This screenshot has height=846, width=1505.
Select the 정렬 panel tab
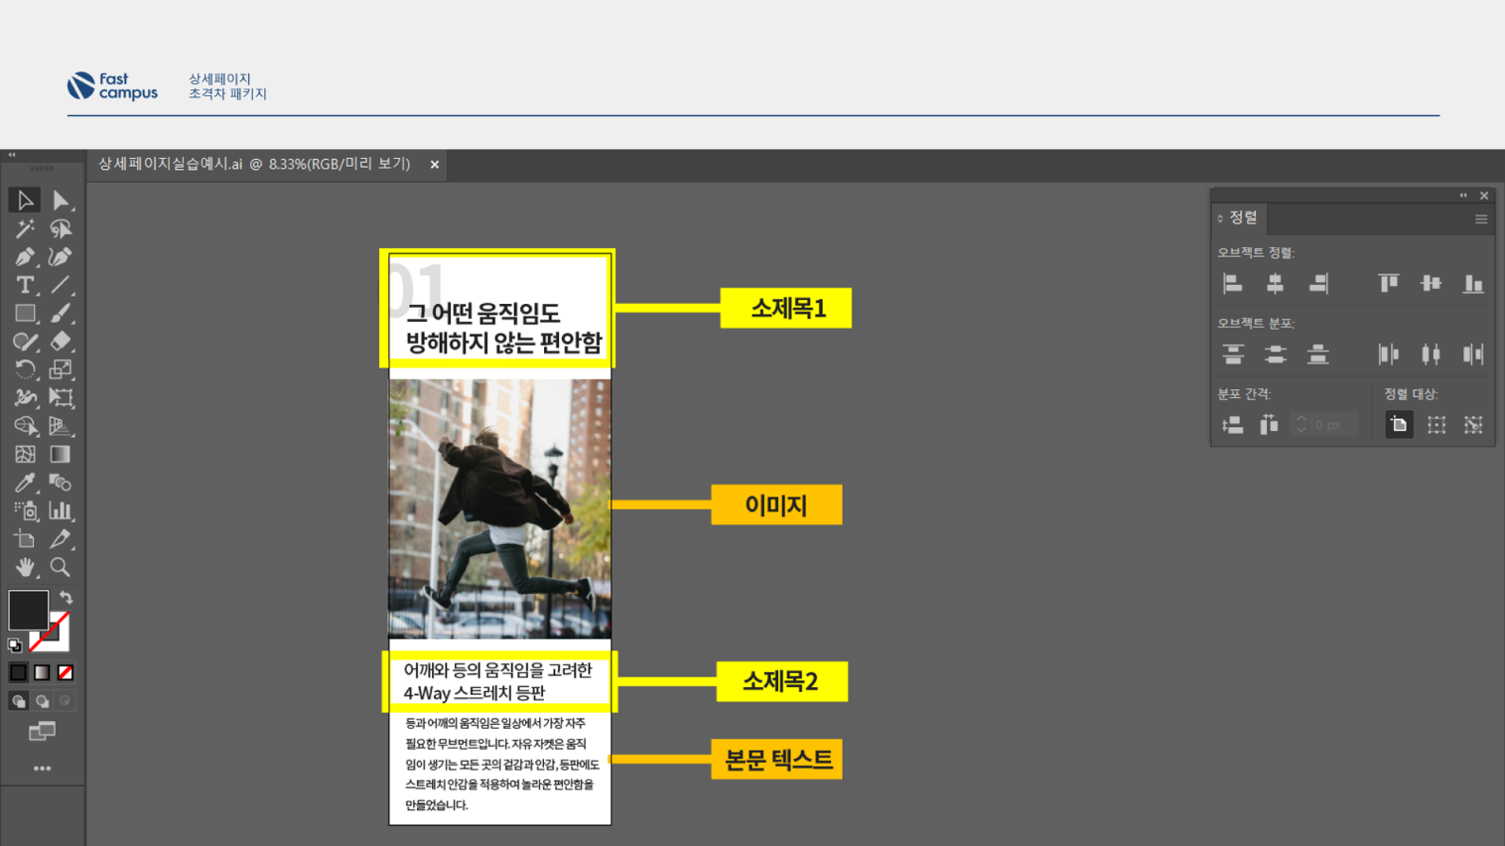1243,217
